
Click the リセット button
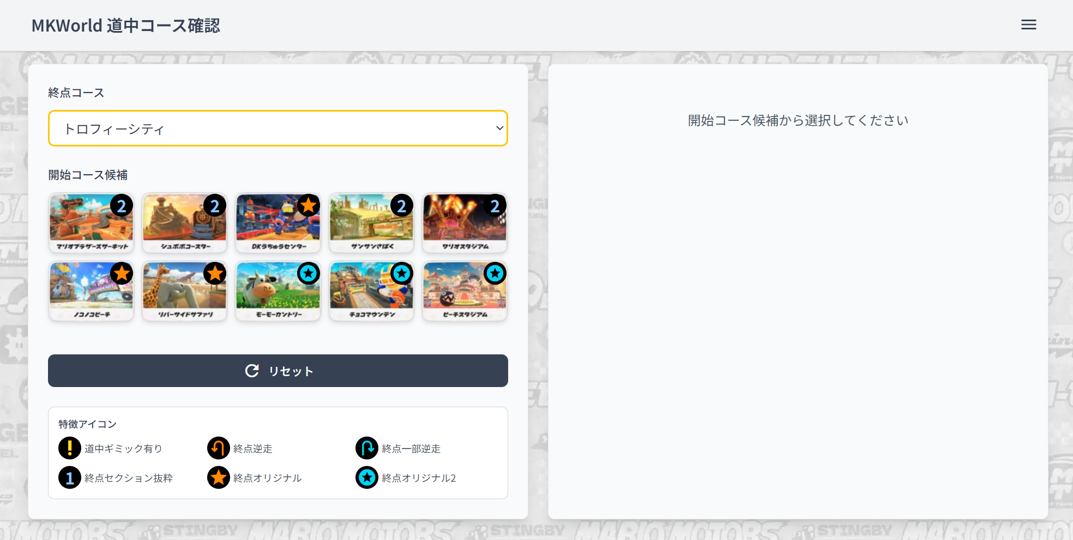(x=278, y=371)
